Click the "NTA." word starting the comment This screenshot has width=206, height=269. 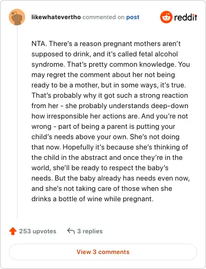pyautogui.click(x=39, y=43)
